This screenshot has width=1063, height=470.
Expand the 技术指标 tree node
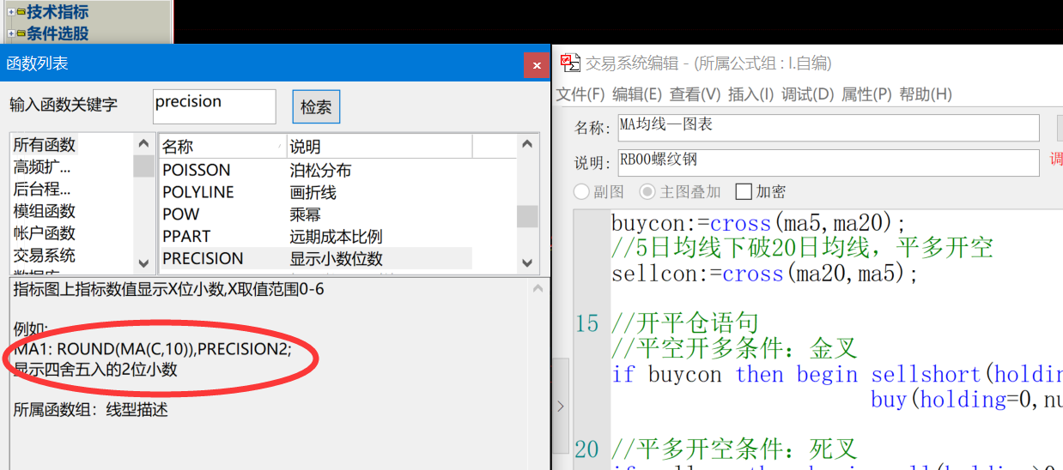11,12
